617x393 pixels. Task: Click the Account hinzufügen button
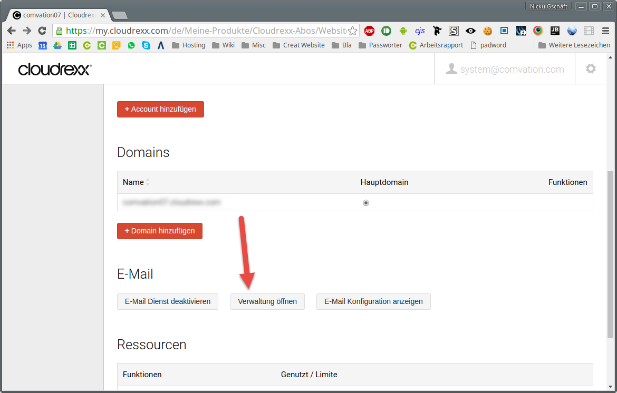tap(160, 109)
